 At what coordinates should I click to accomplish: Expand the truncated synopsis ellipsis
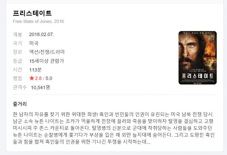tap(148, 142)
